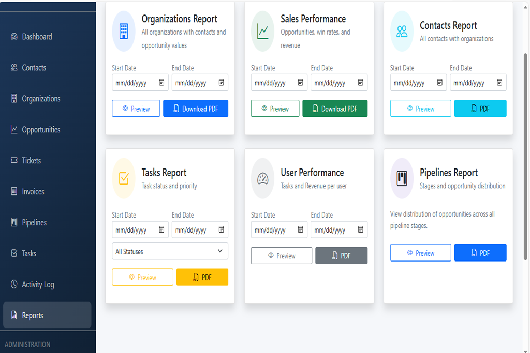The width and height of the screenshot is (530, 353).
Task: Open the date picker for Sales Performance end date
Action: (361, 82)
